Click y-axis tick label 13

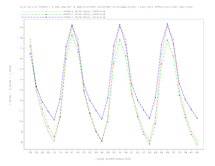21,90
